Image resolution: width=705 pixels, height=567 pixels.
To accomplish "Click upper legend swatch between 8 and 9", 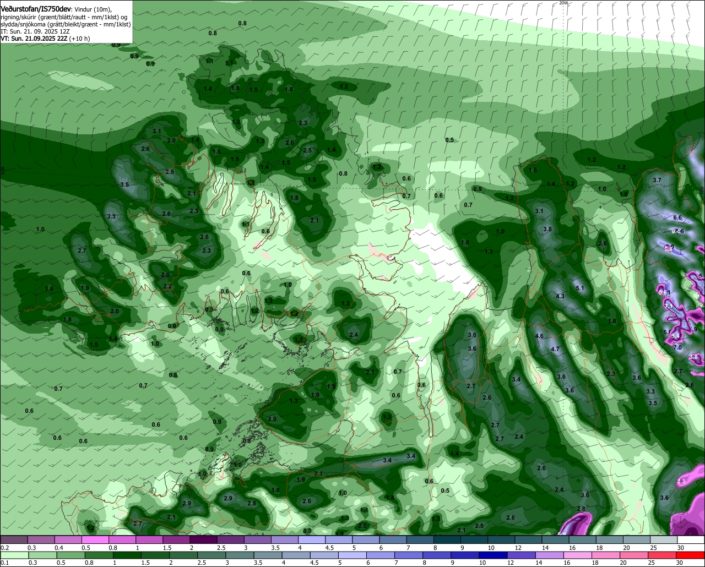I will tap(447, 540).
